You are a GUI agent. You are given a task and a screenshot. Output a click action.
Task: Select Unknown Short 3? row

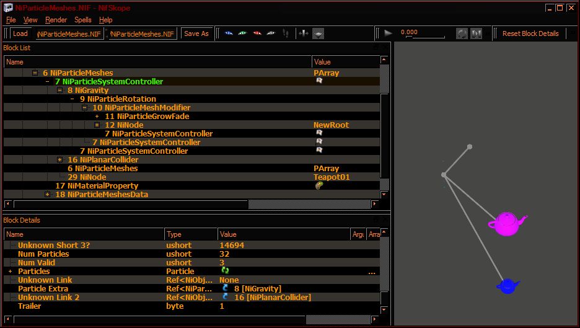point(191,245)
